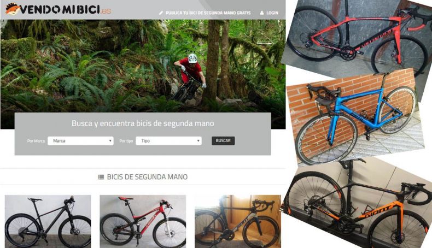Click the hedgehog mascot icon in logo
The height and width of the screenshot is (248, 432).
pos(13,9)
